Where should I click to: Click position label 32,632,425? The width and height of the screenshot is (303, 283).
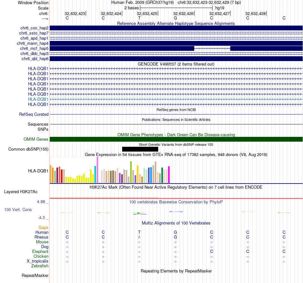[147, 13]
